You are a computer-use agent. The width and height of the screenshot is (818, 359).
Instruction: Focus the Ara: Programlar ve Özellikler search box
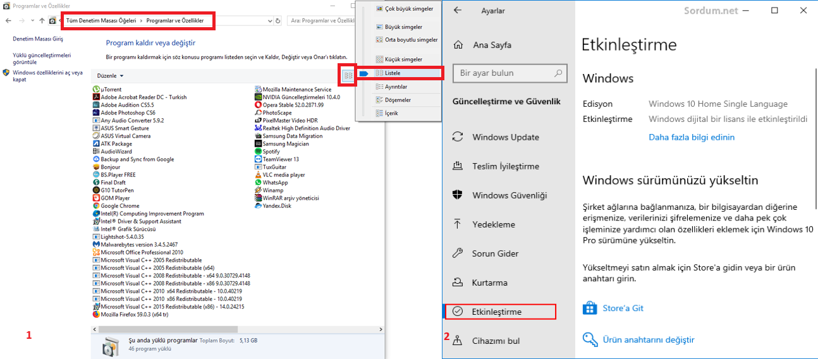point(322,21)
